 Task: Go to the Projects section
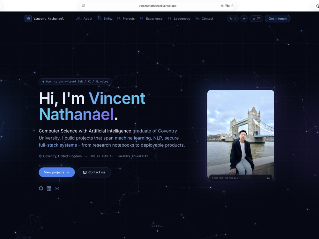[x=125, y=18]
